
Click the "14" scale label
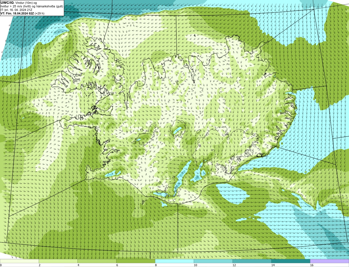coord(273,265)
